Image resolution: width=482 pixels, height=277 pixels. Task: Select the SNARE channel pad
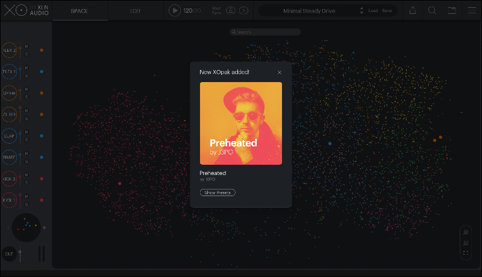click(9, 157)
